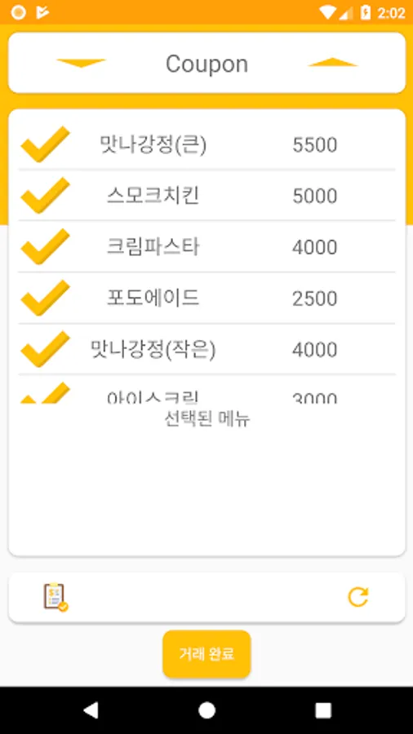
Task: Tap the Android back navigation button
Action: tap(91, 710)
